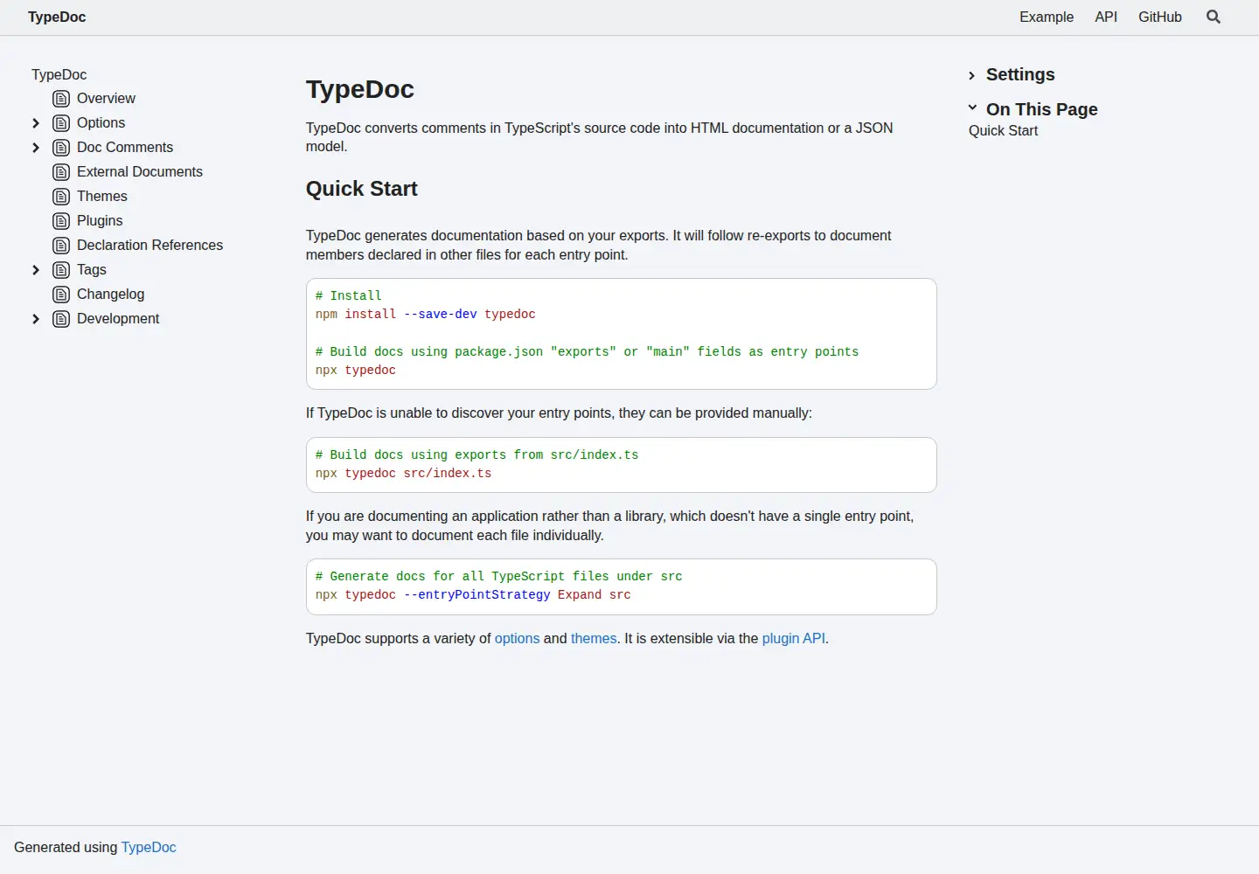Select Changelog in the sidebar

pyautogui.click(x=110, y=295)
